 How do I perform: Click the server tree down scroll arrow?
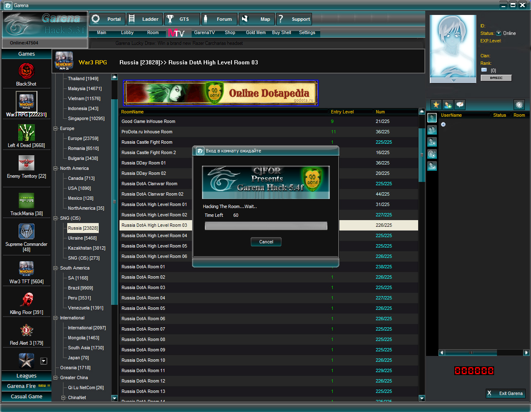[x=114, y=398]
